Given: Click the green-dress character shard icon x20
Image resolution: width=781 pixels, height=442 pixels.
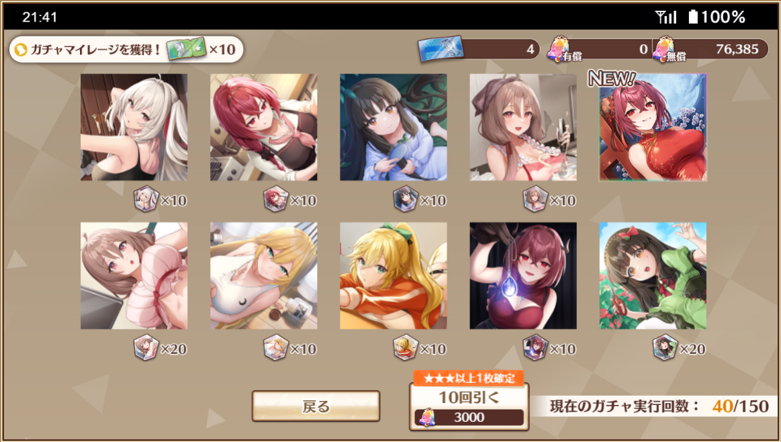Looking at the screenshot, I should (x=665, y=347).
